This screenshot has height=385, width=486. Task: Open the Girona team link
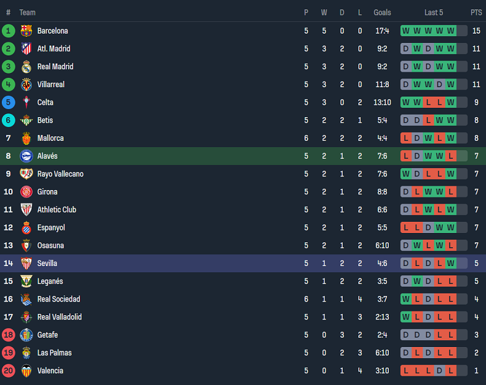click(47, 192)
